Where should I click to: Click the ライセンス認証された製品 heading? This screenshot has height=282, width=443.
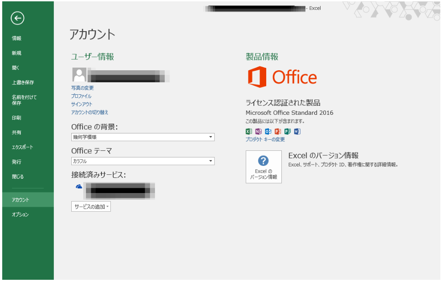pyautogui.click(x=283, y=102)
